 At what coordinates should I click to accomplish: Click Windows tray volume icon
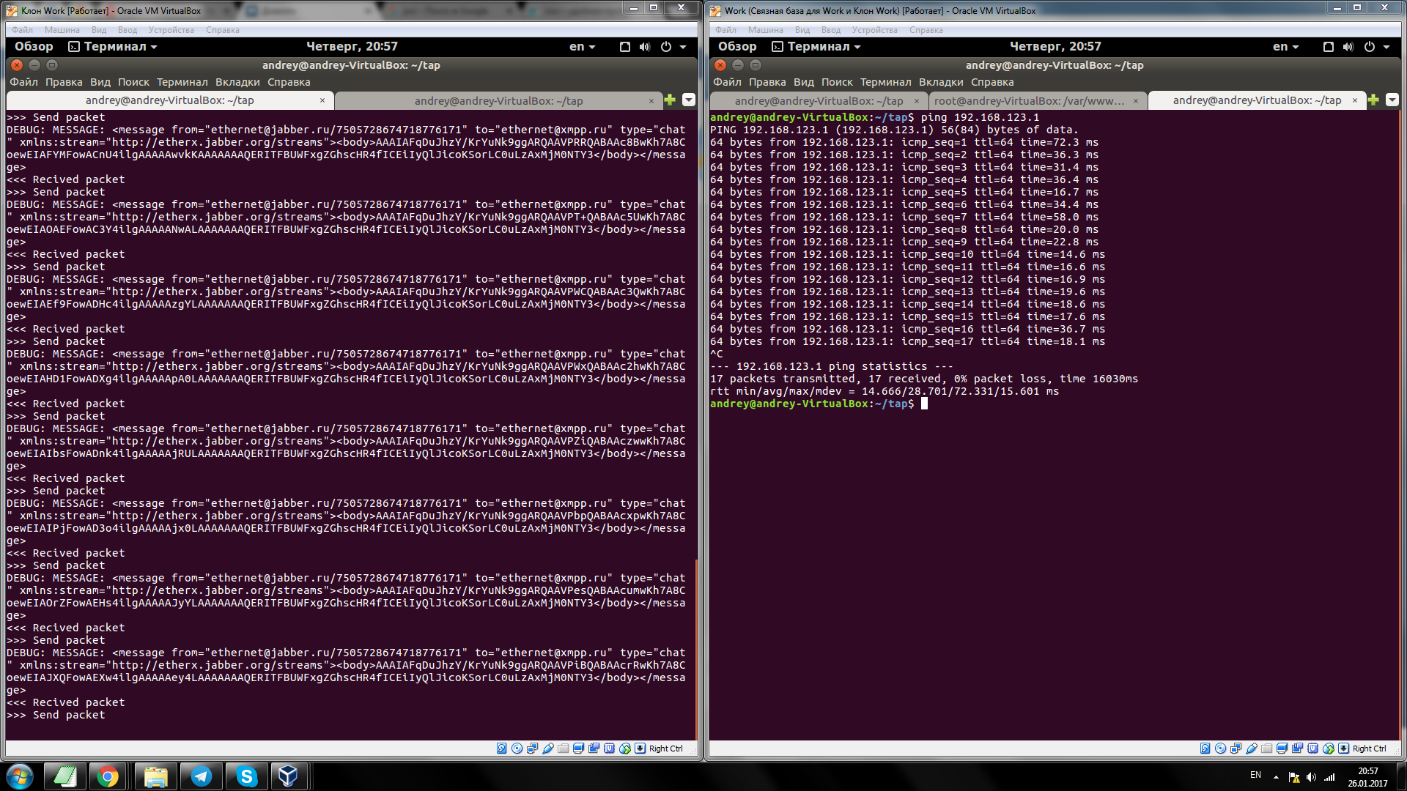click(x=1311, y=777)
